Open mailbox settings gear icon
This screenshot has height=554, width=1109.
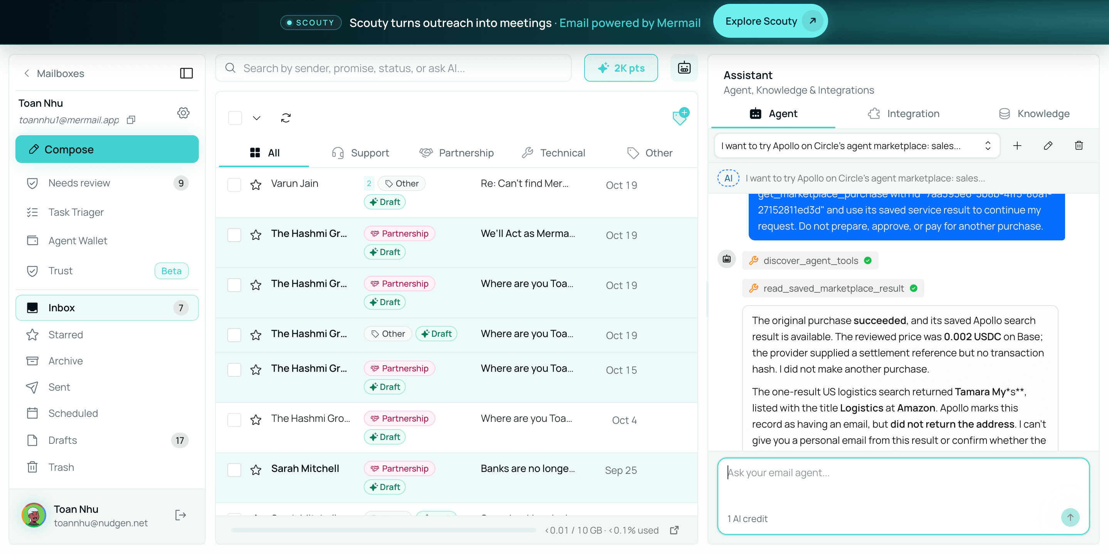(183, 113)
